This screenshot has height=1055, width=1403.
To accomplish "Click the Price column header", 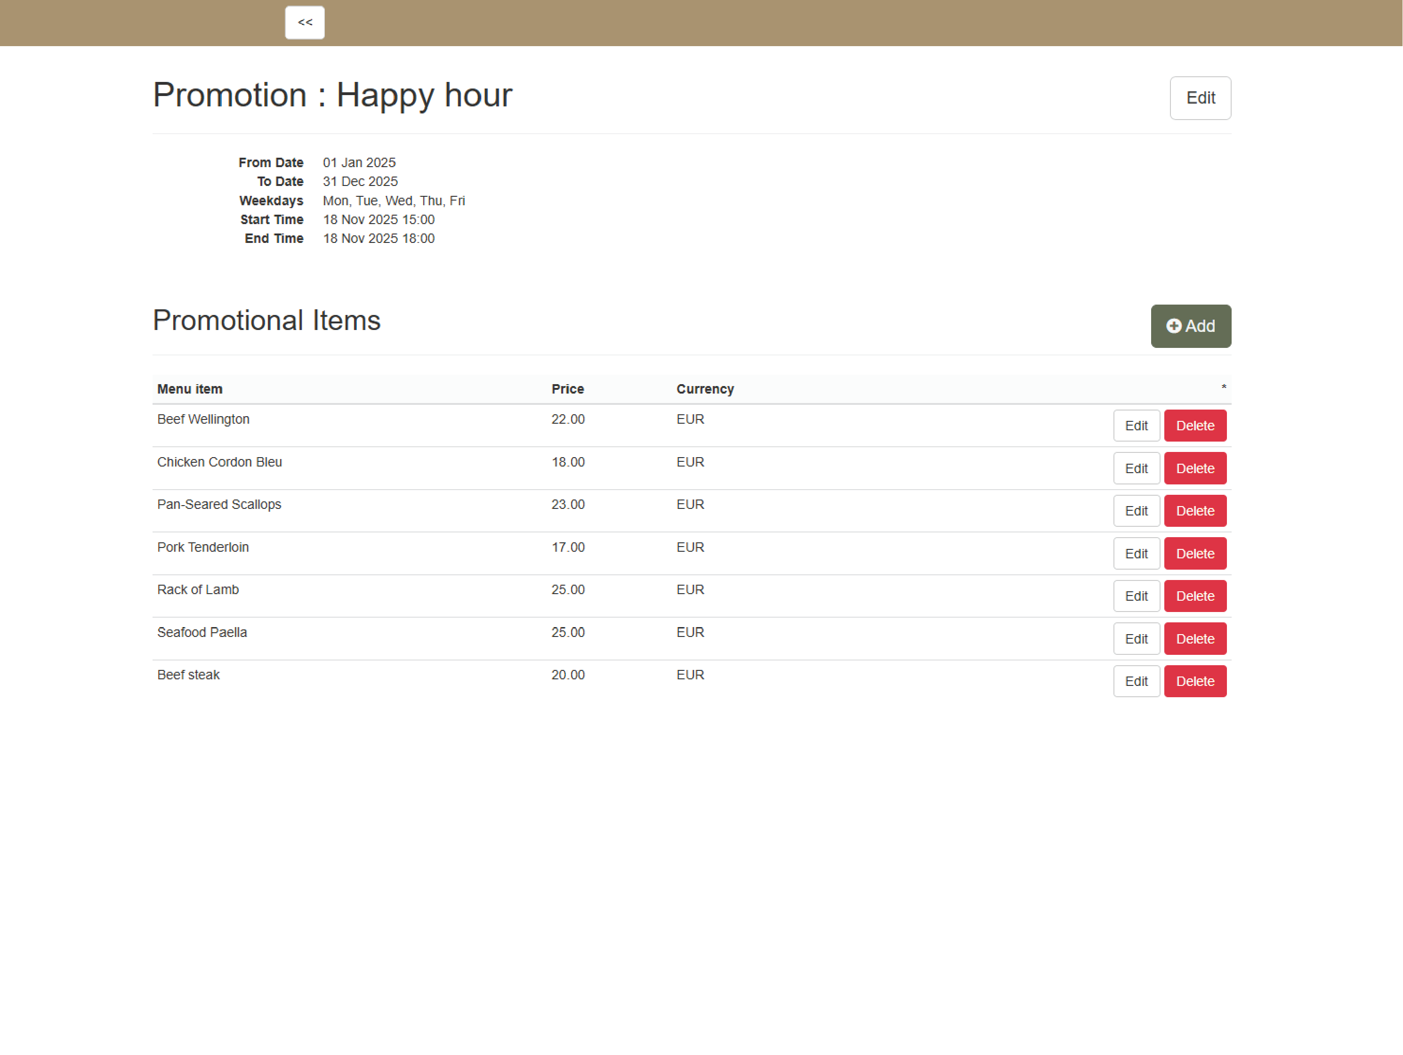I will pos(567,388).
